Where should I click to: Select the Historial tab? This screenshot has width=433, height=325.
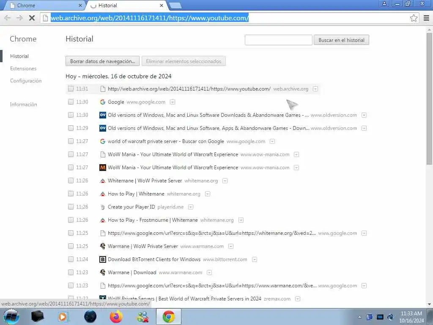[x=127, y=6]
